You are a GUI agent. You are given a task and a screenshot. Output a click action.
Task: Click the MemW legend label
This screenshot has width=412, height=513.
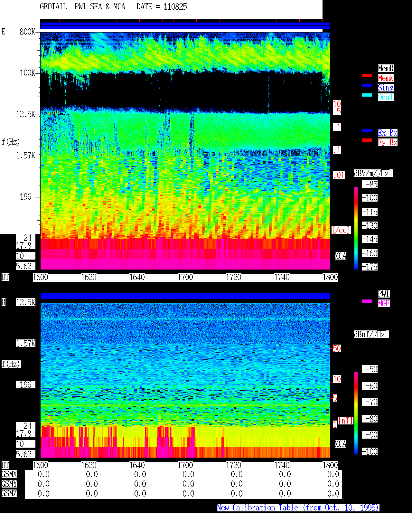(386, 78)
